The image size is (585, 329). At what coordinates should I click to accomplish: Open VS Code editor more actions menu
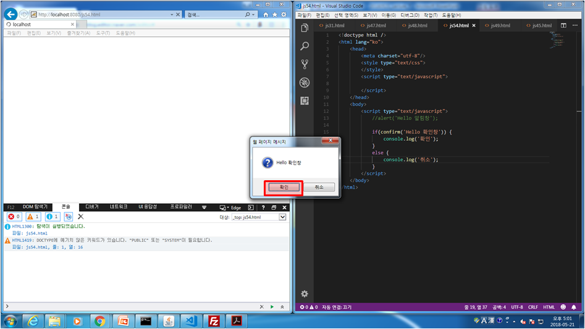(575, 25)
